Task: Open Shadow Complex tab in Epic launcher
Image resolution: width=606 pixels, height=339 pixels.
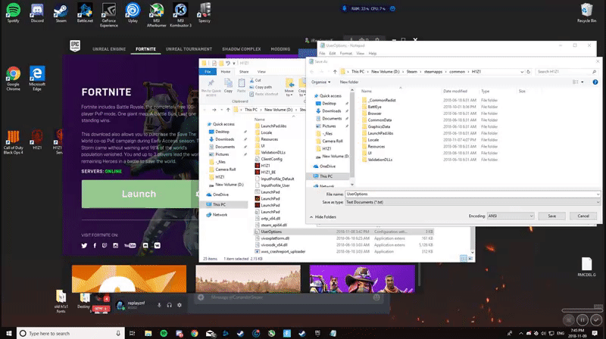Action: point(241,49)
